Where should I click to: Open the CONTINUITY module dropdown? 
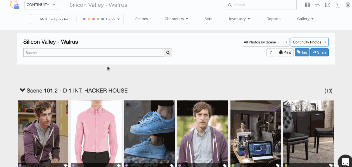point(42,5)
